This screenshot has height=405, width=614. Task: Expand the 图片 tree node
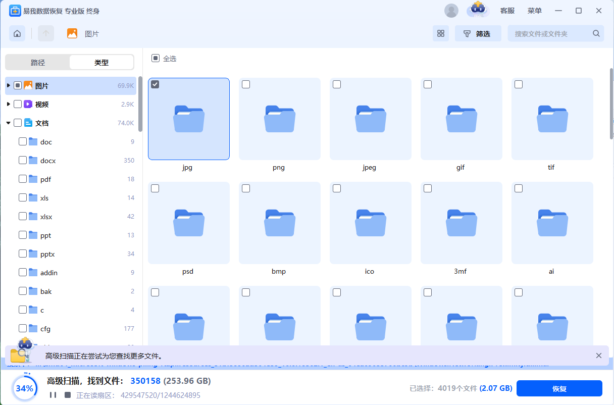(9, 86)
